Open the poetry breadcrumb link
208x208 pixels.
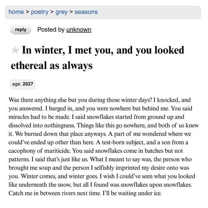click(40, 12)
